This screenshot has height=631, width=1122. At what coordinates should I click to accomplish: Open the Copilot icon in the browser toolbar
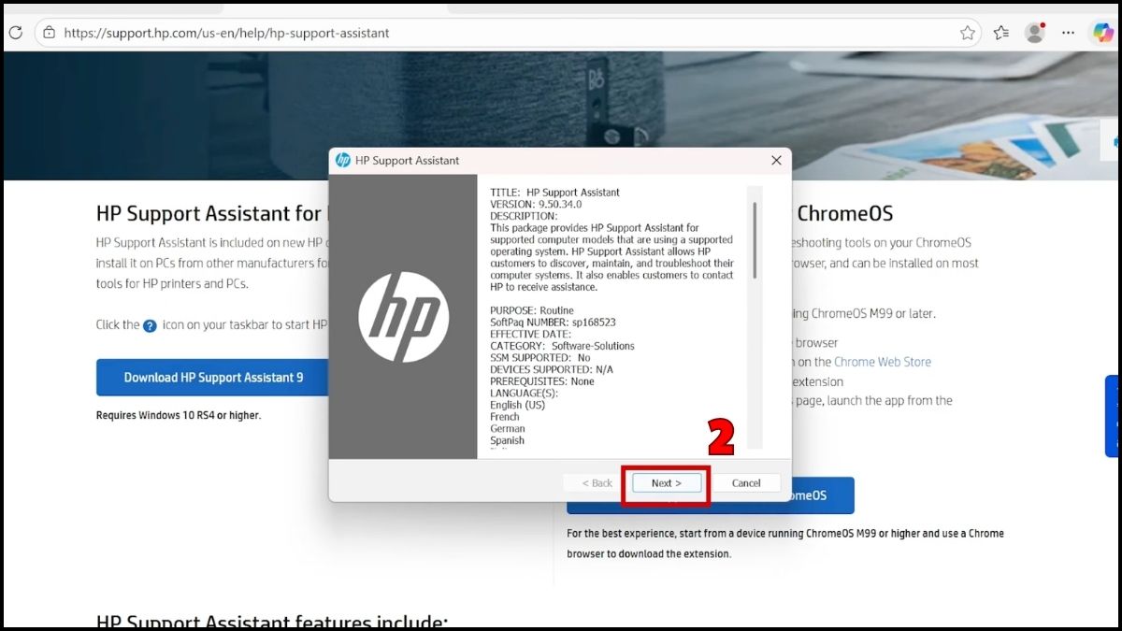pos(1102,33)
